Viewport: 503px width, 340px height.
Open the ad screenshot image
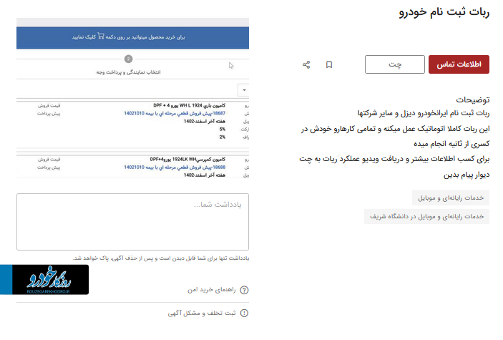click(132, 98)
